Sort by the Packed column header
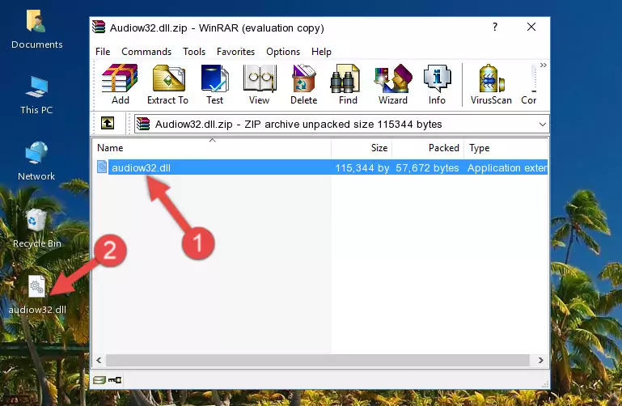Image resolution: width=622 pixels, height=406 pixels. click(x=428, y=148)
